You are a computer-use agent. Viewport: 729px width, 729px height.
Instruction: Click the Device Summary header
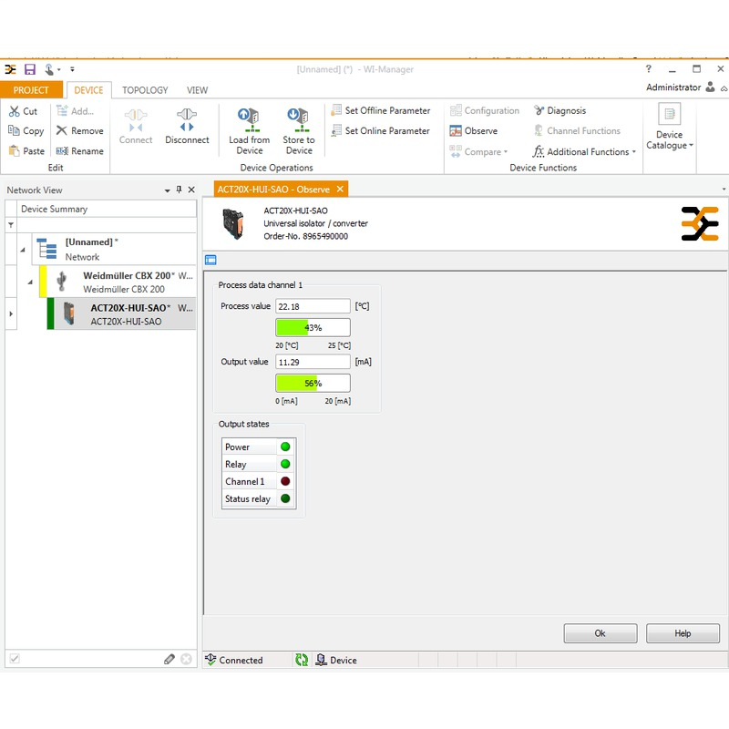coord(107,210)
